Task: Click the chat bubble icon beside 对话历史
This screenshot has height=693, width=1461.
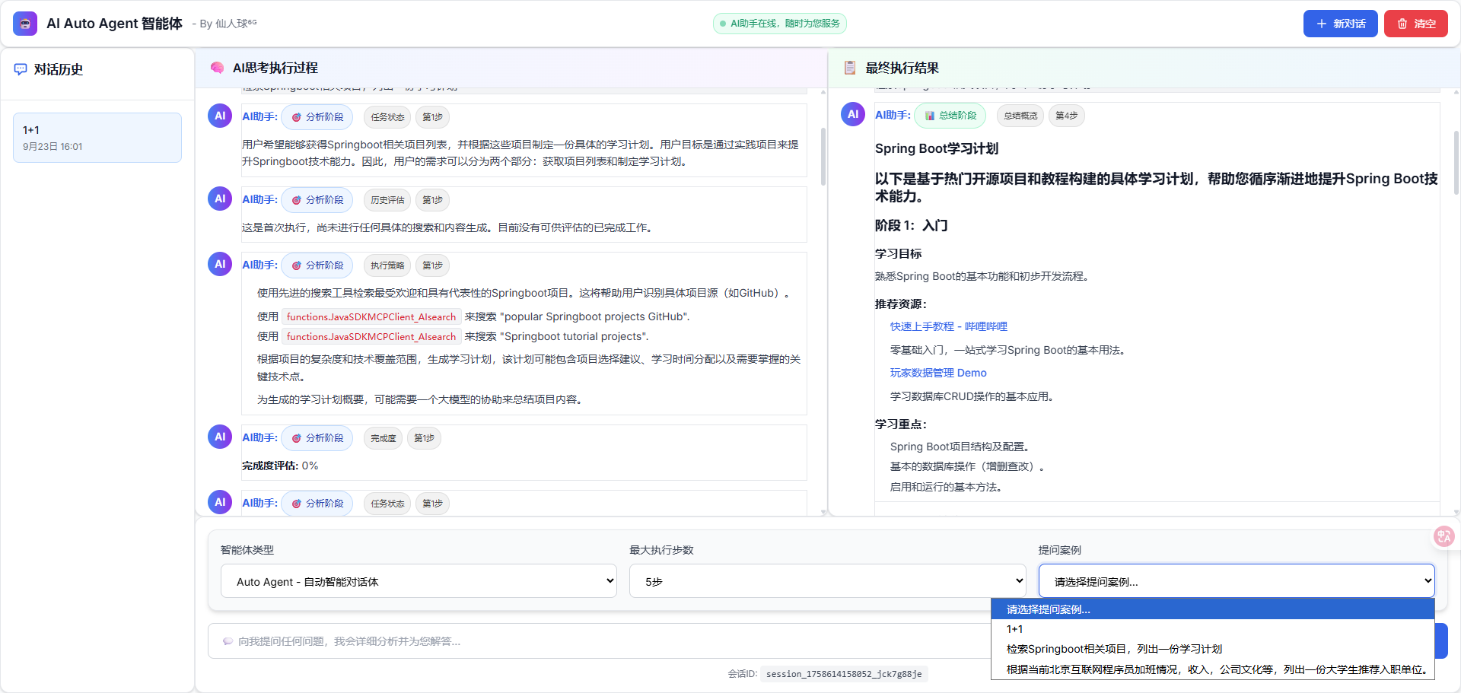Action: tap(21, 69)
